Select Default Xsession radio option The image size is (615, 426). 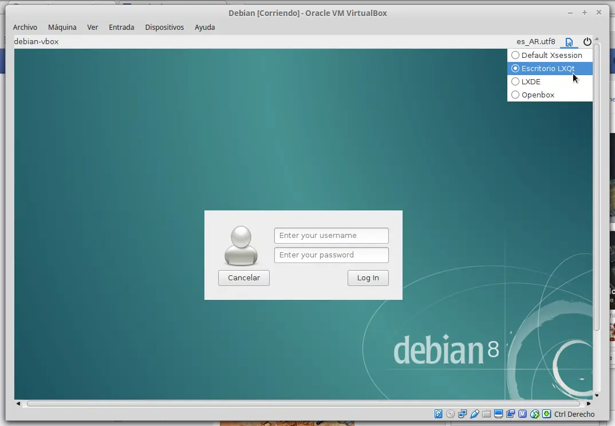point(550,56)
